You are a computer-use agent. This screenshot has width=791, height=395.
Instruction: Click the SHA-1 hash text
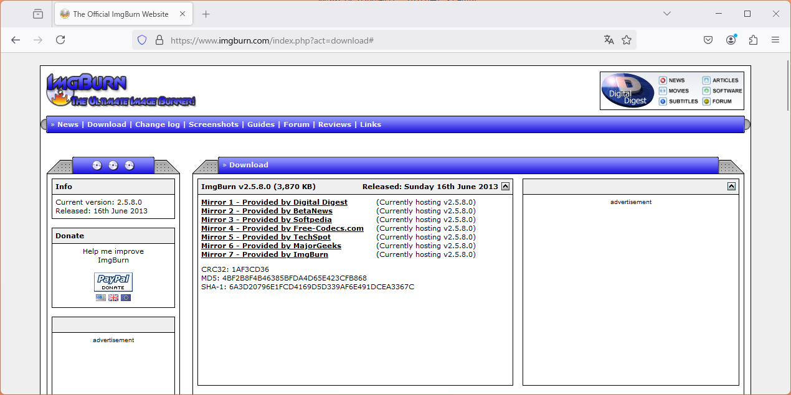pyautogui.click(x=308, y=287)
